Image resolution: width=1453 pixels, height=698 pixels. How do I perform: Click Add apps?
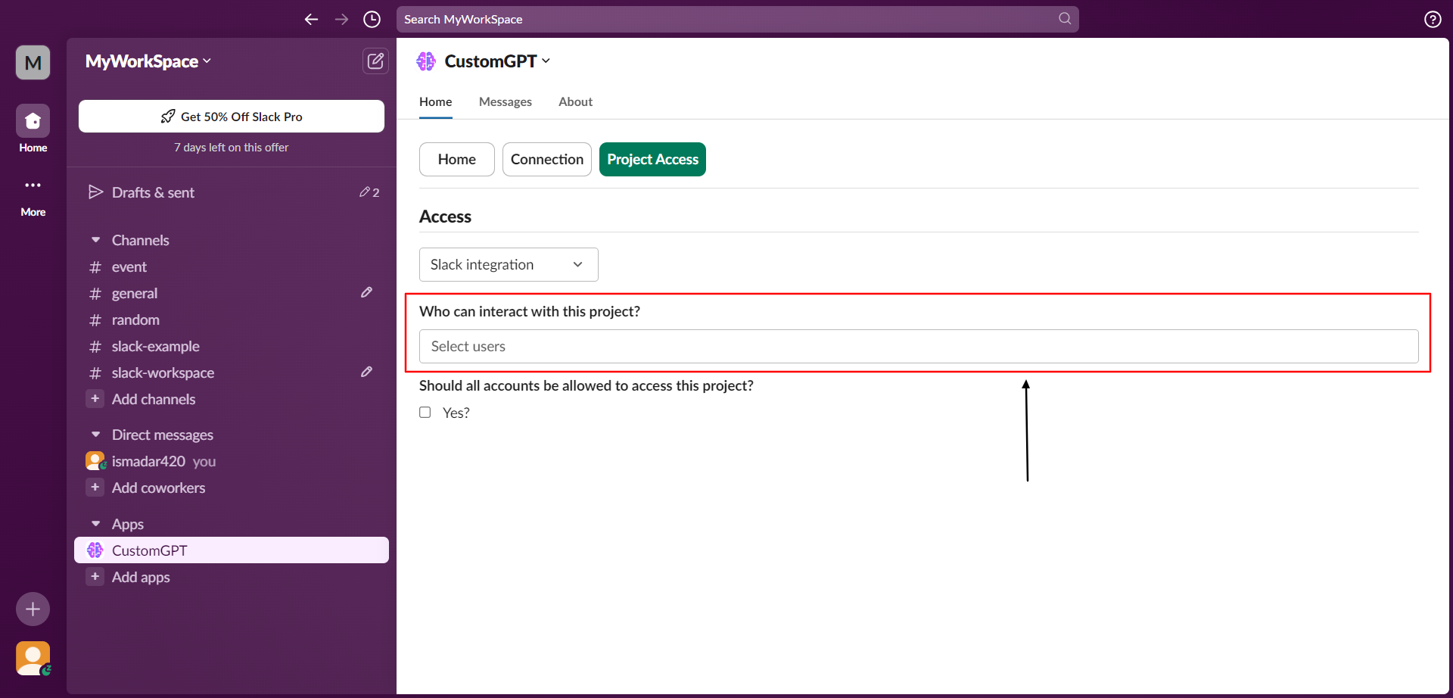click(x=232, y=577)
